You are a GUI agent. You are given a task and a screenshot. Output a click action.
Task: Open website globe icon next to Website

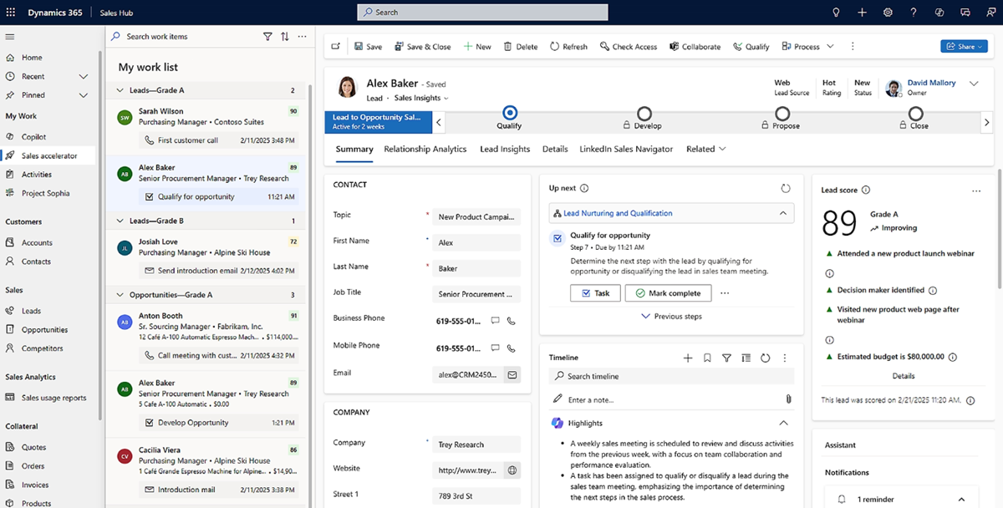[x=512, y=470]
